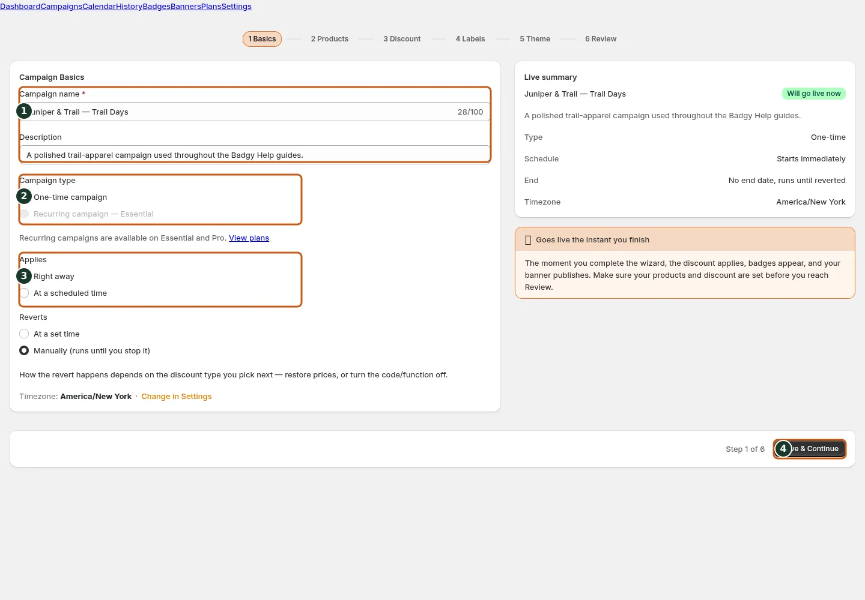This screenshot has width=865, height=600.
Task: Click the numbered marker 1 badge
Action: (24, 111)
